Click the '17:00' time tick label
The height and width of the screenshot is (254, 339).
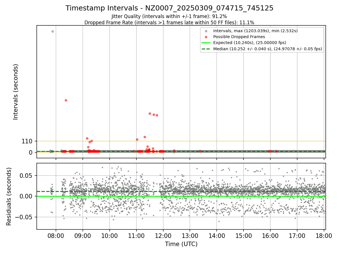coord(297,236)
